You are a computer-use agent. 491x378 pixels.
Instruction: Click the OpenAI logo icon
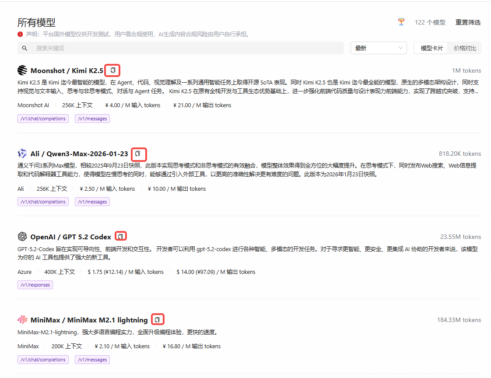(x=22, y=236)
